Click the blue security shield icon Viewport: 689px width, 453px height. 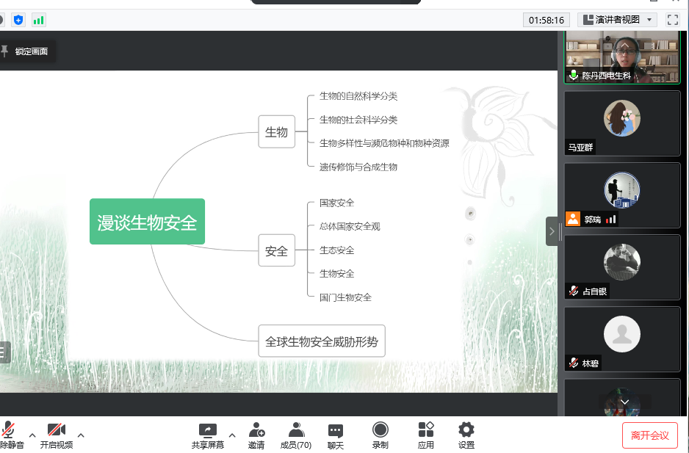[18, 20]
